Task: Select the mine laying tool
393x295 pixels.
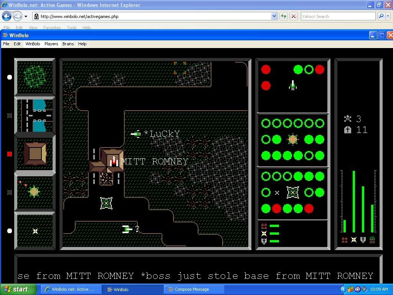Action: point(35,231)
